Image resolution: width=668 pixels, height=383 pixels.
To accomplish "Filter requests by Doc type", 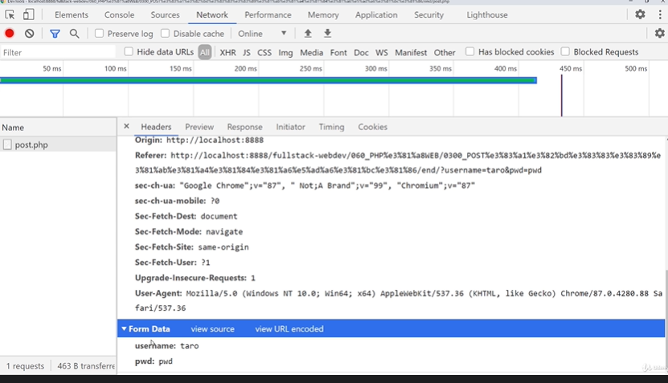I will point(361,52).
